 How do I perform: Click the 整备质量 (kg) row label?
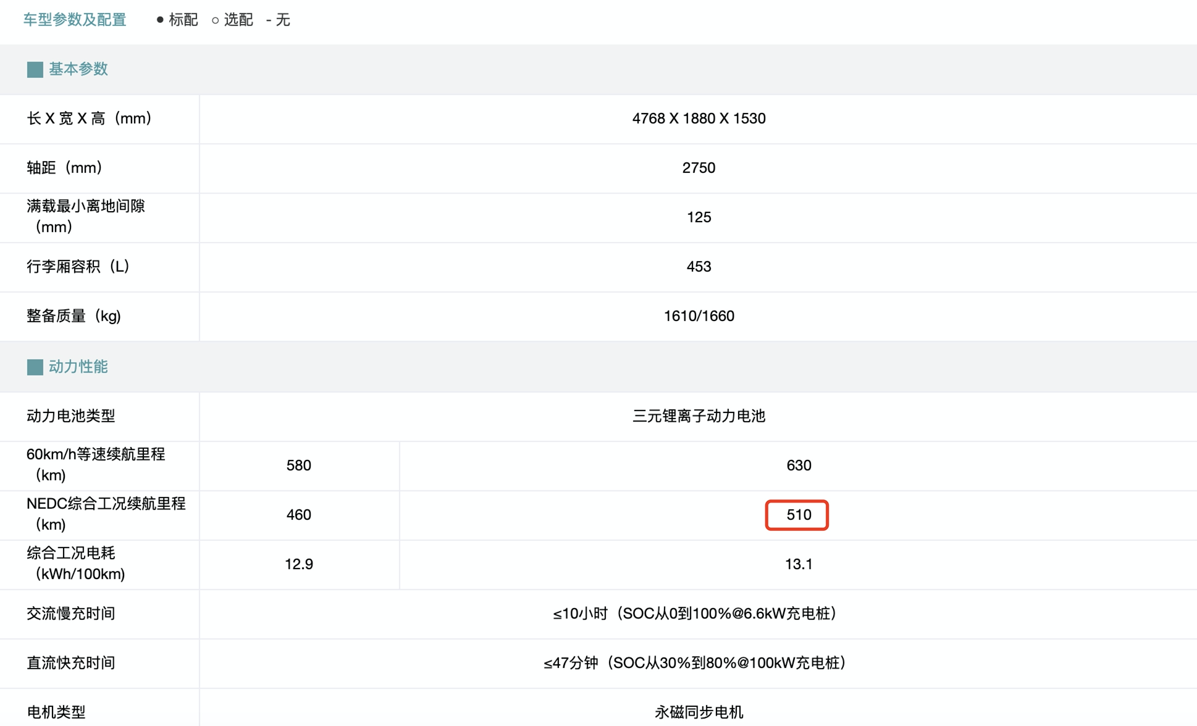74,316
